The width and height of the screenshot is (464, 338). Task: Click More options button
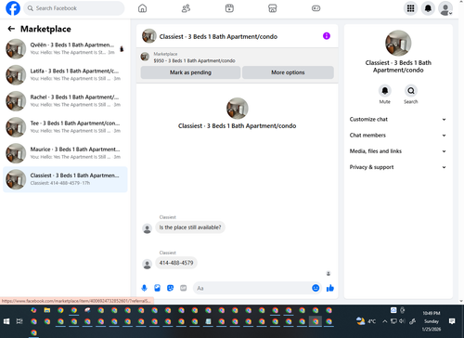coord(288,72)
